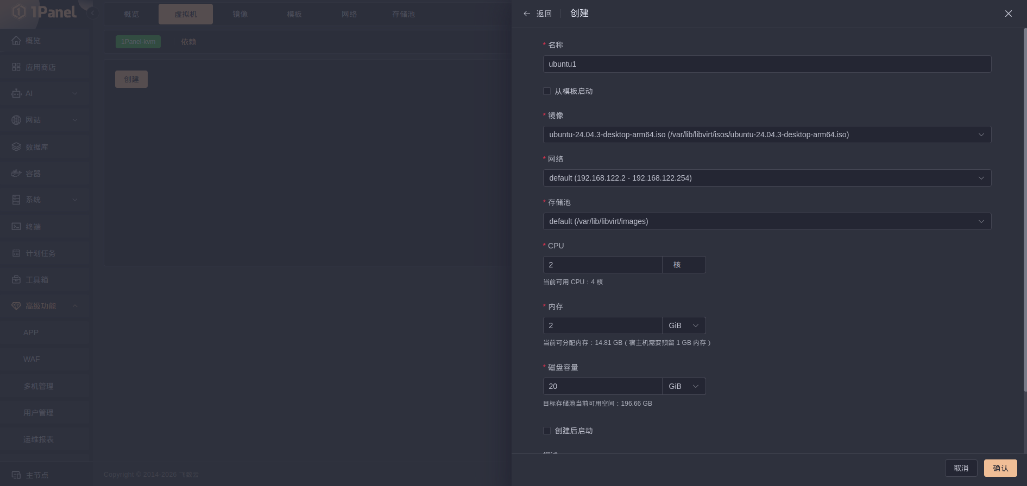Open the 网络 default dropdown
Screen dimensions: 1027x486
[x=767, y=178]
